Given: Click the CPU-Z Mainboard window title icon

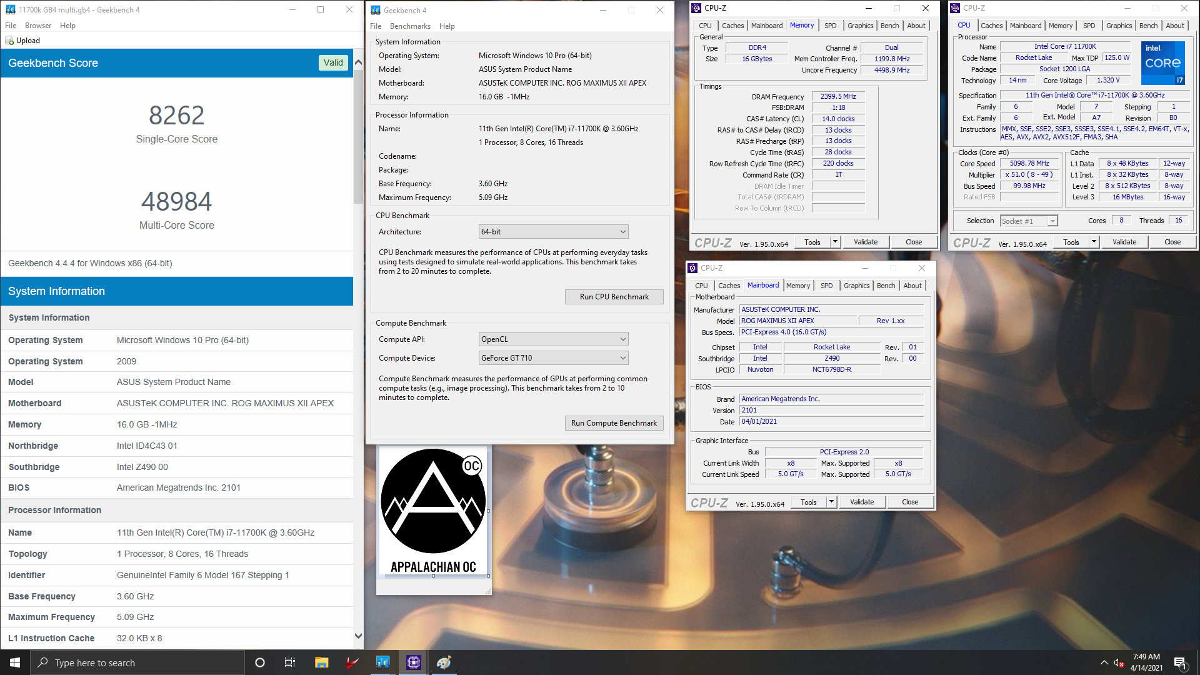Looking at the screenshot, I should [692, 268].
